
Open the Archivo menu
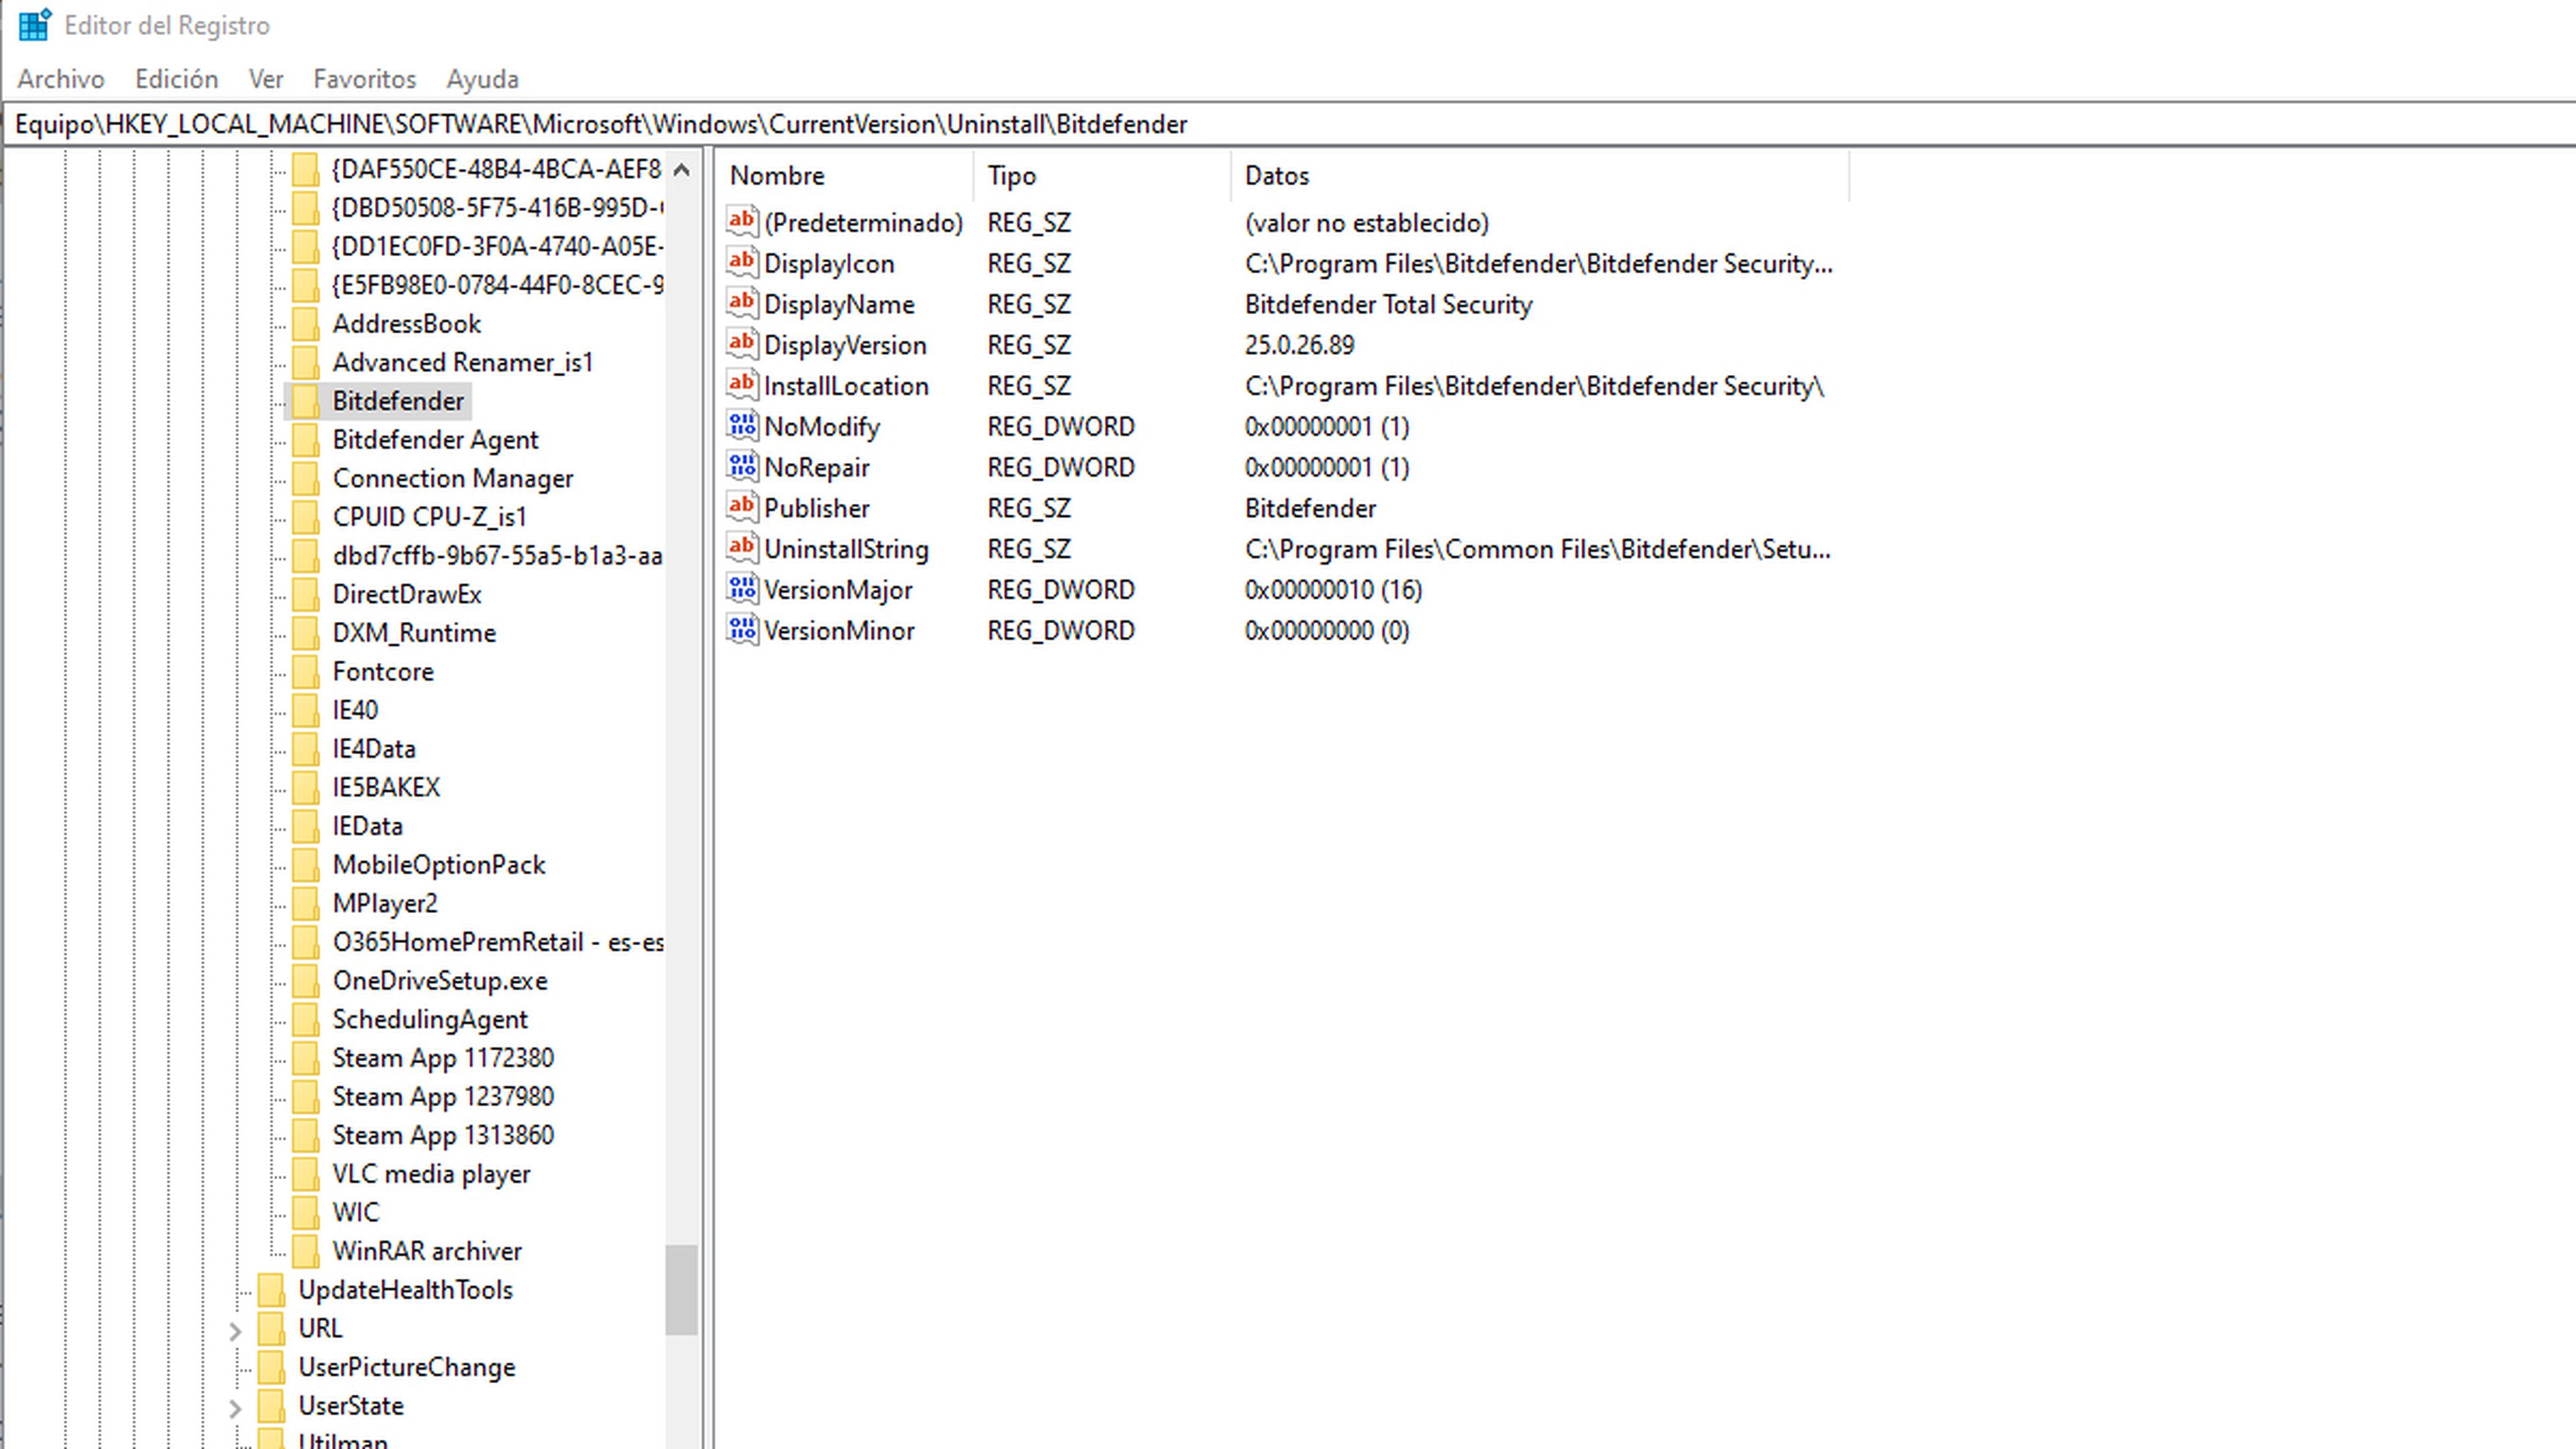(61, 79)
